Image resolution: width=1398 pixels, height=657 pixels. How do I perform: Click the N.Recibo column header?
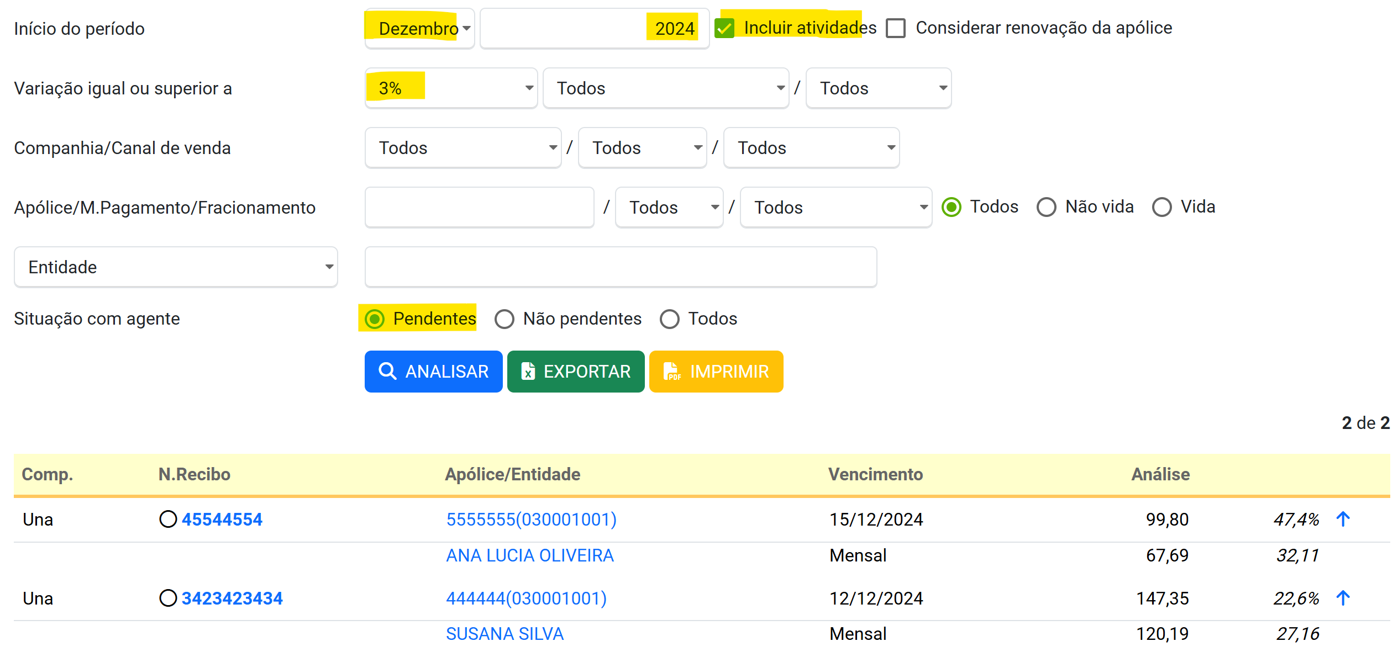click(194, 474)
